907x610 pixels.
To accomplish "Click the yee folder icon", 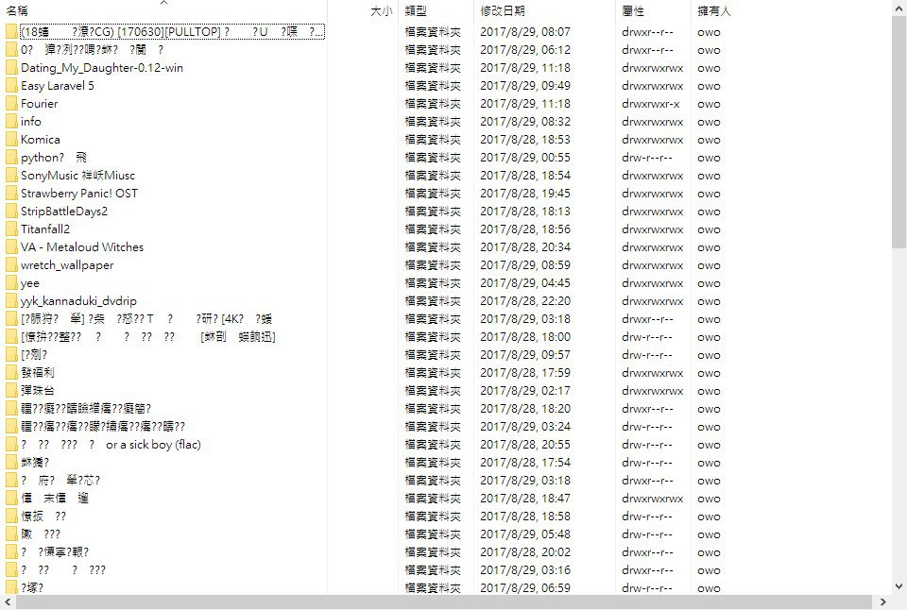I will [x=11, y=282].
